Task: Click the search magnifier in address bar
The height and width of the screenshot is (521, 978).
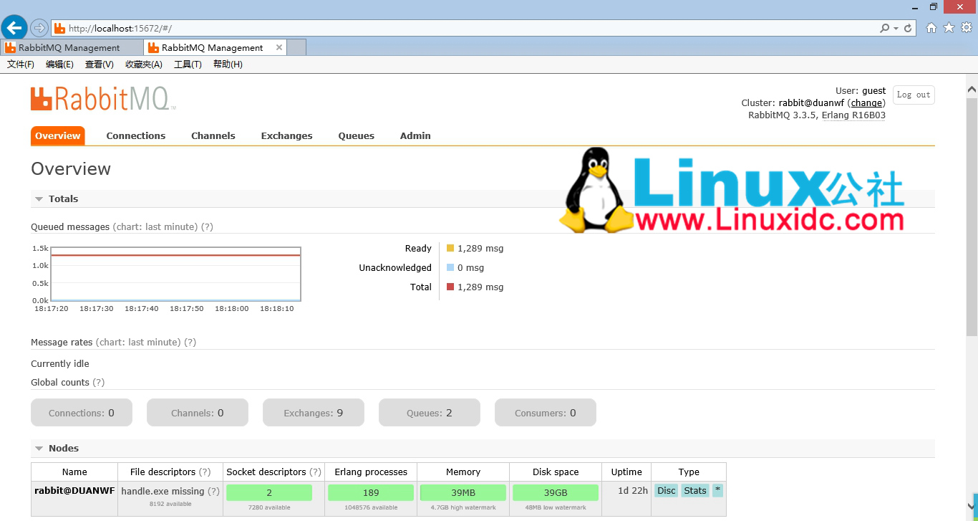Action: [x=885, y=28]
